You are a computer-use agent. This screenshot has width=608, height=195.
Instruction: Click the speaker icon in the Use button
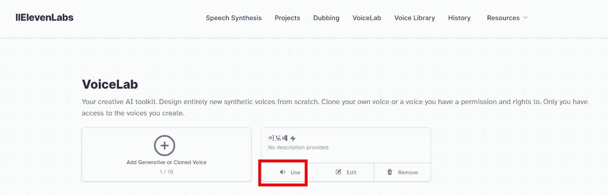282,172
